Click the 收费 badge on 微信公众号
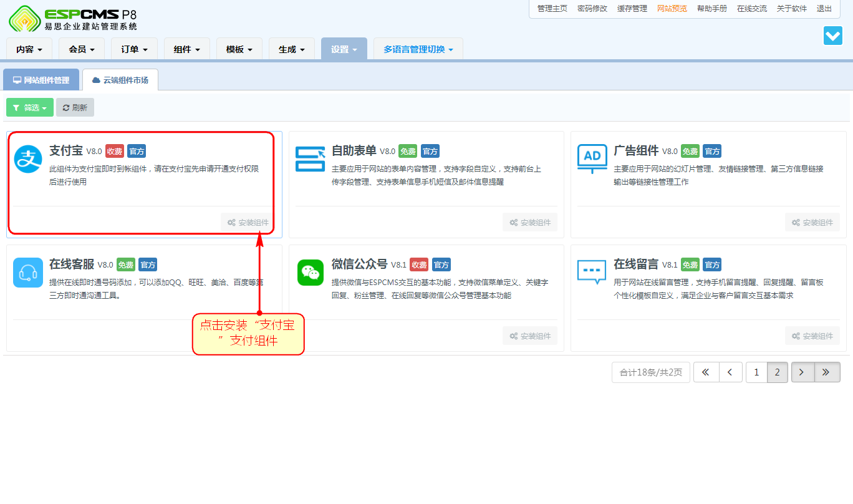 tap(419, 264)
